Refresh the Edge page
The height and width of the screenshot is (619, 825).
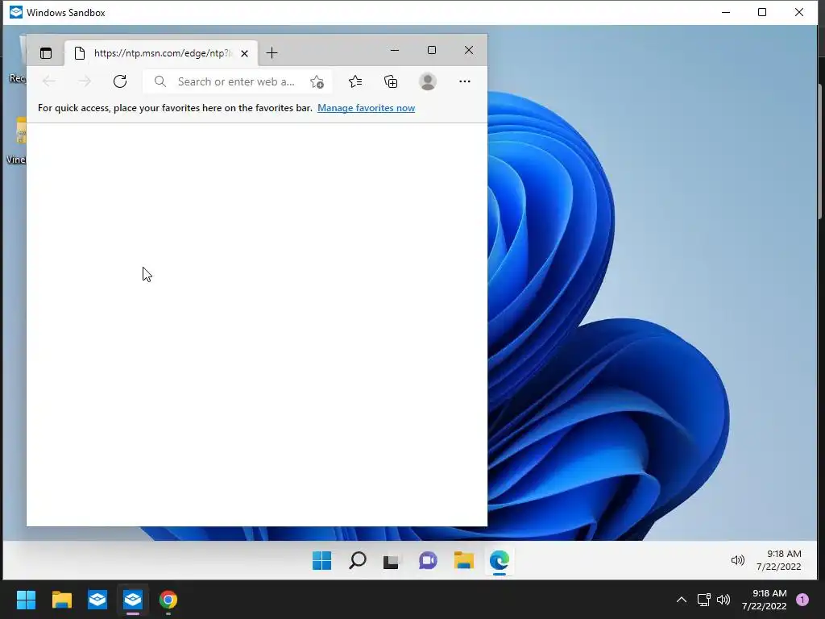120,81
